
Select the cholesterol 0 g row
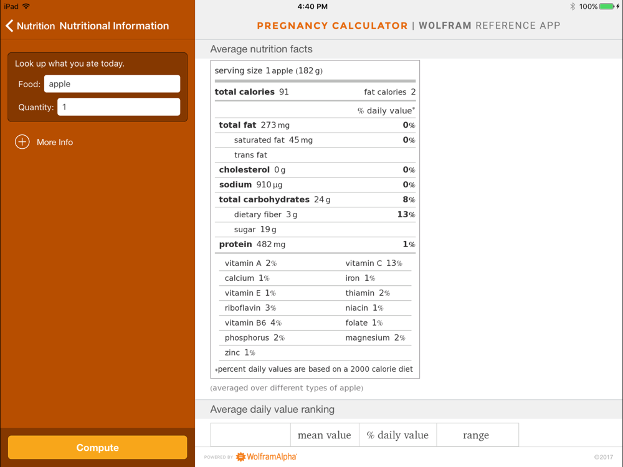coord(315,169)
